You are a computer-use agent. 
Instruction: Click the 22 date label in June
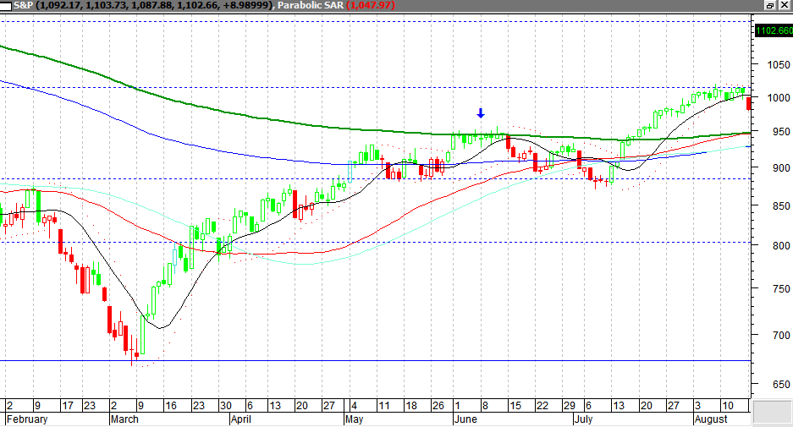pos(542,406)
